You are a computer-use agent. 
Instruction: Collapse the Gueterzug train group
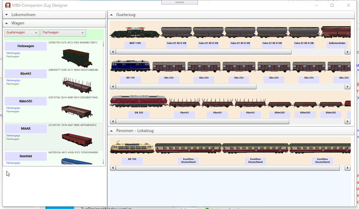coord(112,15)
